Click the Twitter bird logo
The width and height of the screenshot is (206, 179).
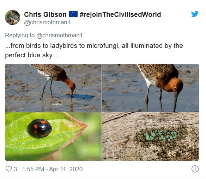pyautogui.click(x=195, y=14)
